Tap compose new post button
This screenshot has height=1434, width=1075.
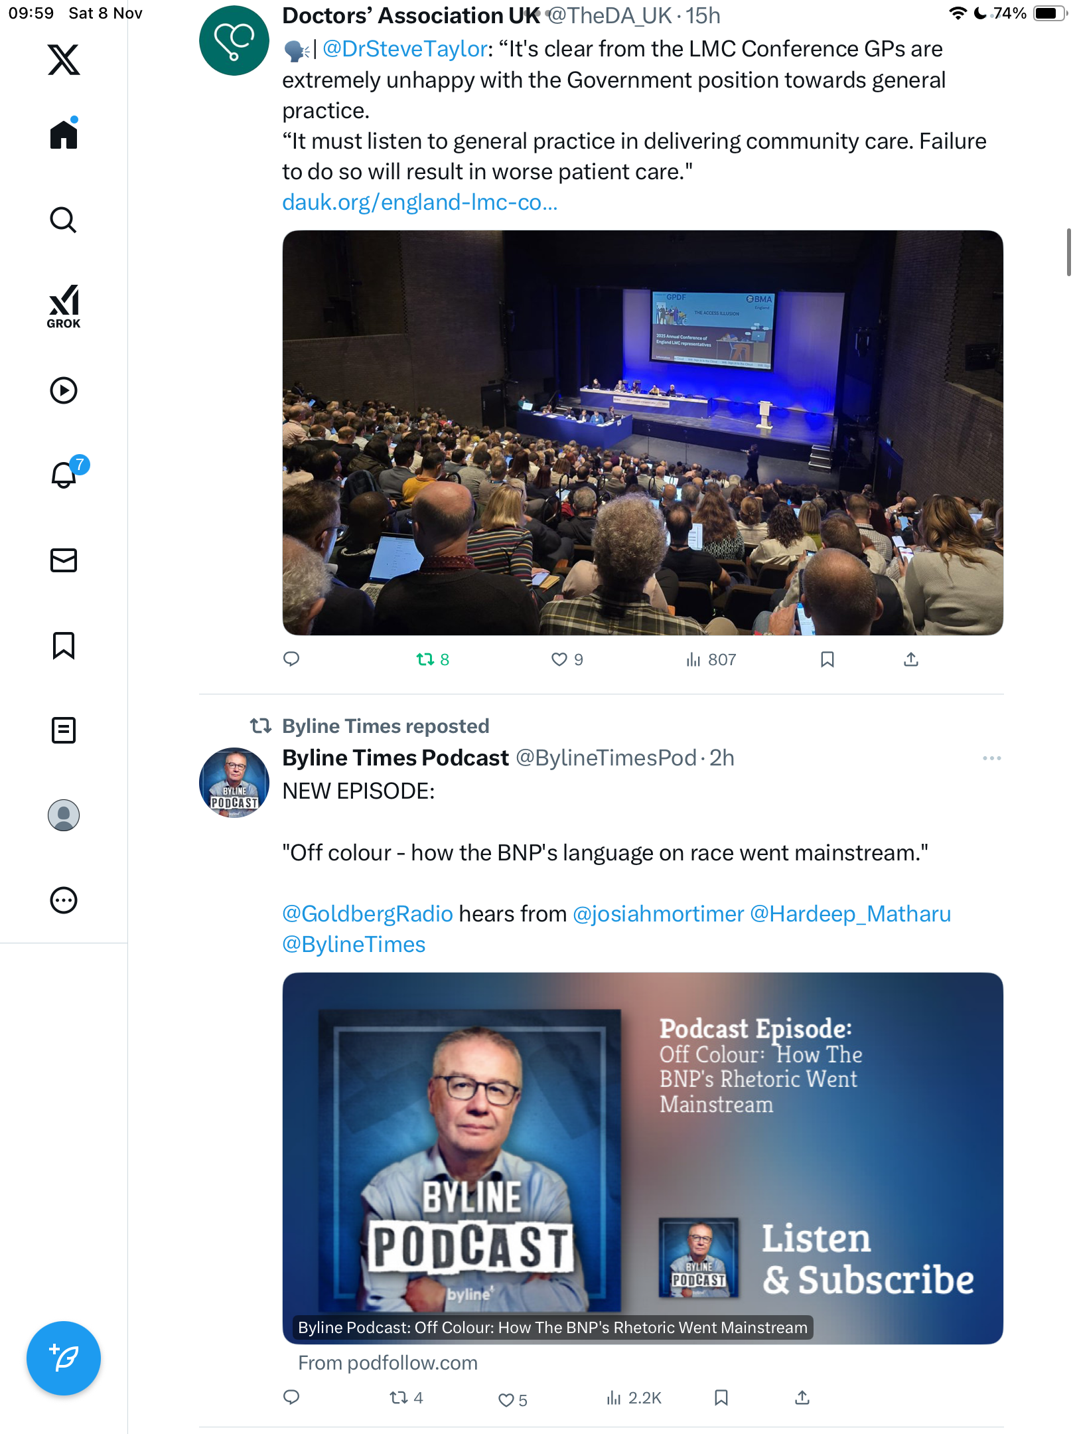pyautogui.click(x=64, y=1358)
